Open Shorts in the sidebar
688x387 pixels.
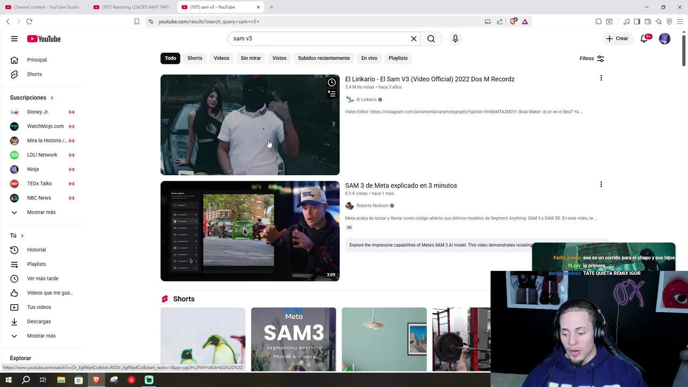click(x=41, y=74)
